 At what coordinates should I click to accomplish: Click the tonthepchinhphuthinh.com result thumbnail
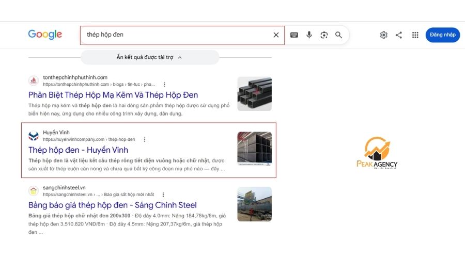coord(254,93)
